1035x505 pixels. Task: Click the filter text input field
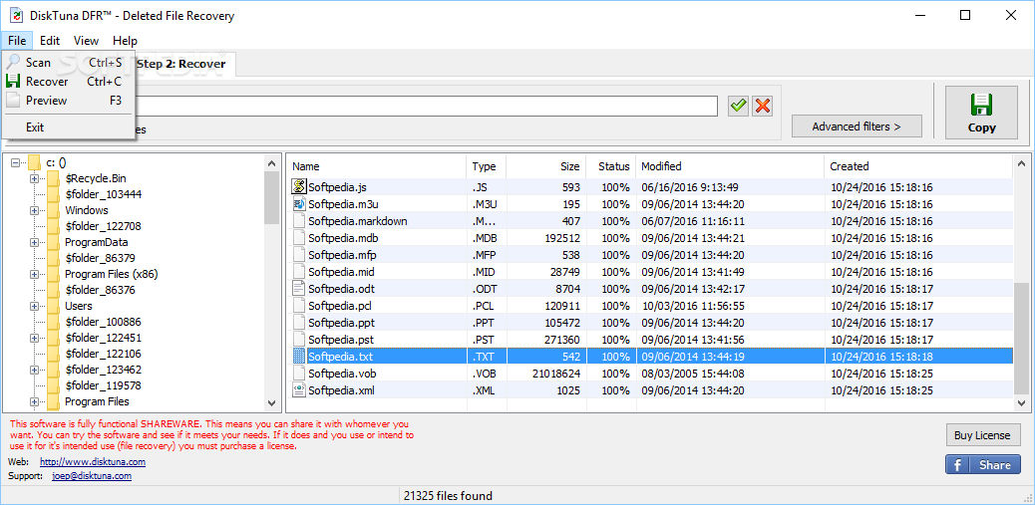(x=427, y=106)
